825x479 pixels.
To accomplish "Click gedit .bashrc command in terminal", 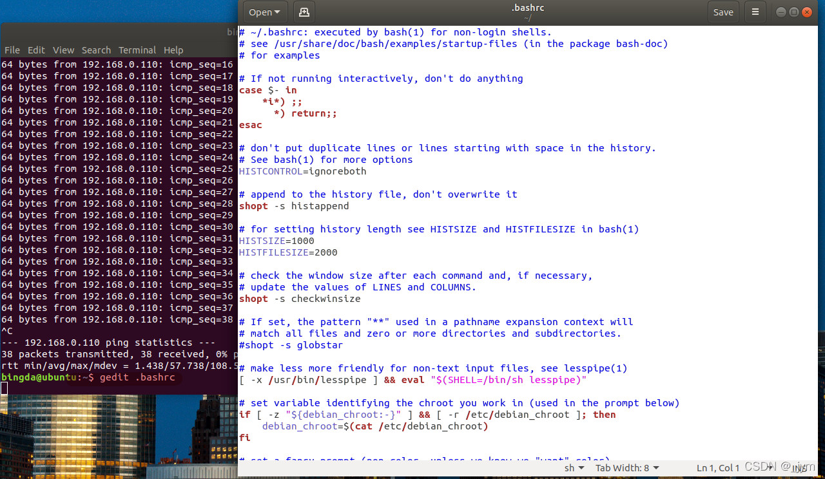I will [137, 377].
